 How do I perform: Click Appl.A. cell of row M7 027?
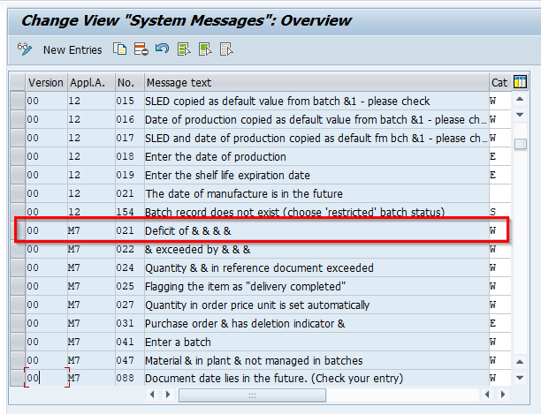click(x=91, y=305)
